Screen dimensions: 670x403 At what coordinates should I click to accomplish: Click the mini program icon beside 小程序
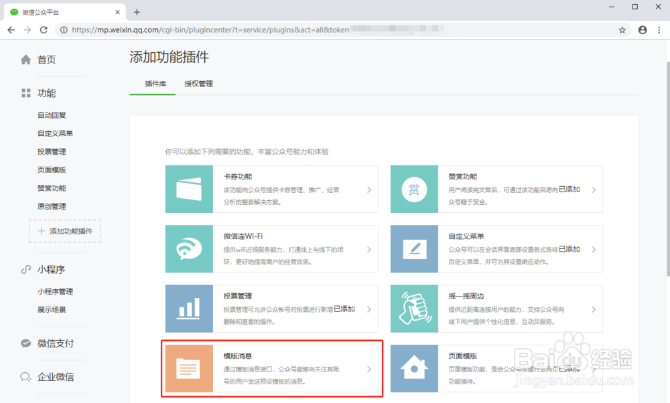(x=26, y=269)
